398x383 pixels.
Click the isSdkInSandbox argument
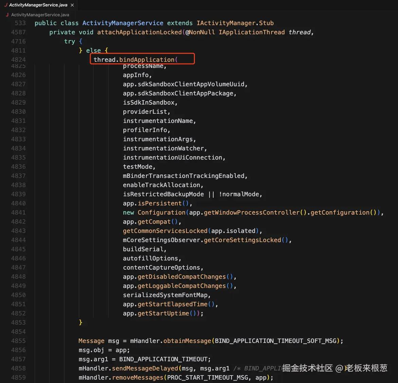pyautogui.click(x=148, y=103)
